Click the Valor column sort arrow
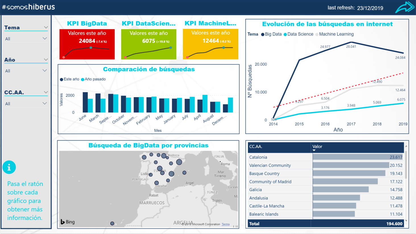This screenshot has height=234, width=416. point(314,150)
